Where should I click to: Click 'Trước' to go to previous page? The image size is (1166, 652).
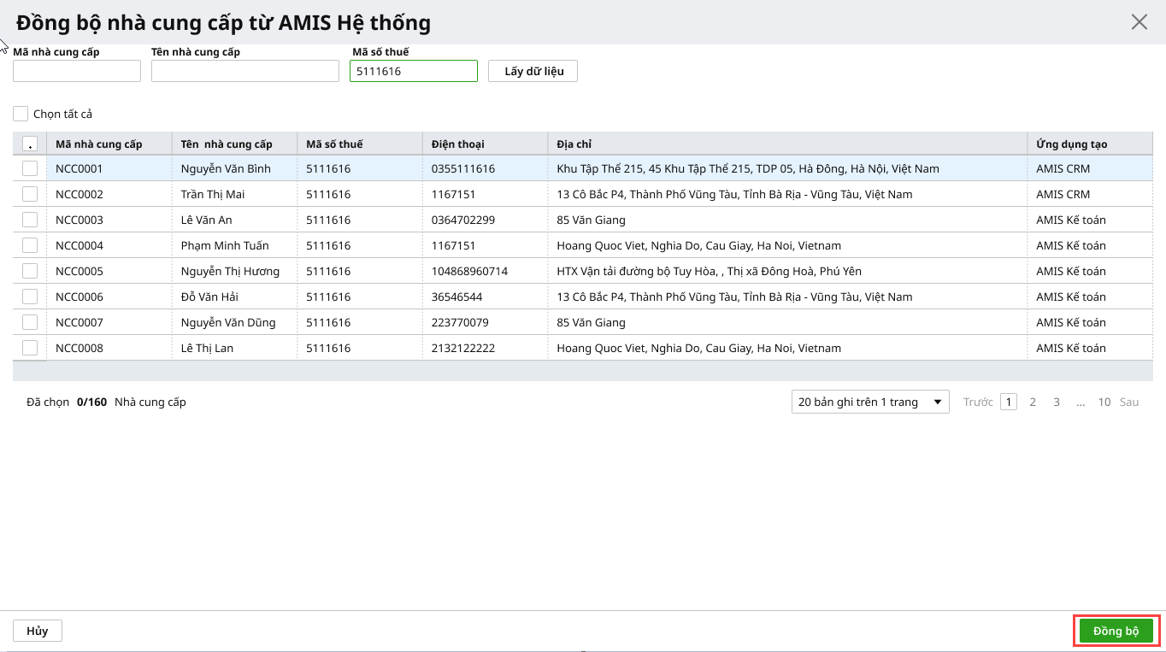pyautogui.click(x=978, y=402)
